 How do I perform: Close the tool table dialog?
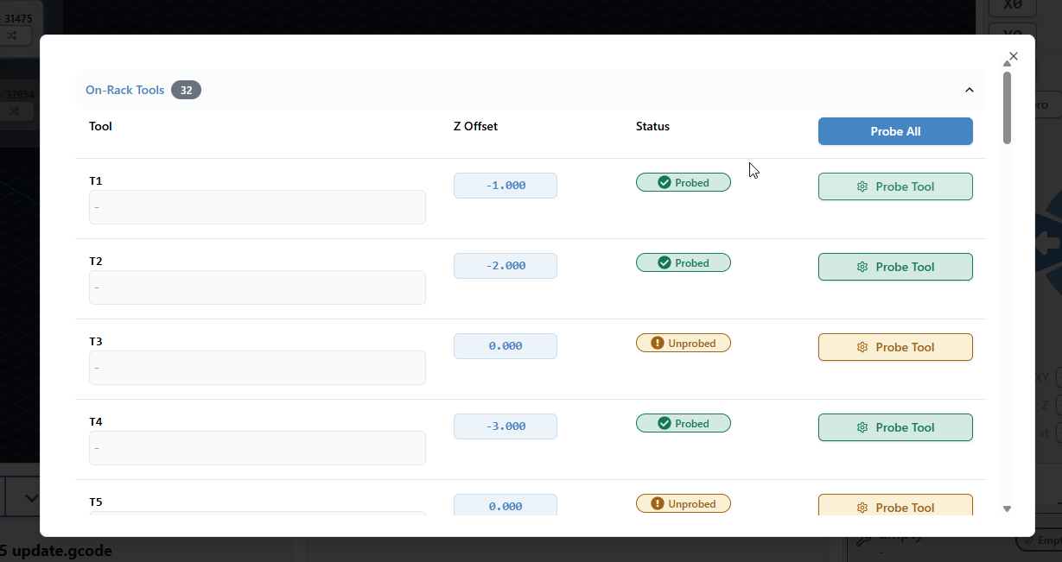tap(1014, 56)
